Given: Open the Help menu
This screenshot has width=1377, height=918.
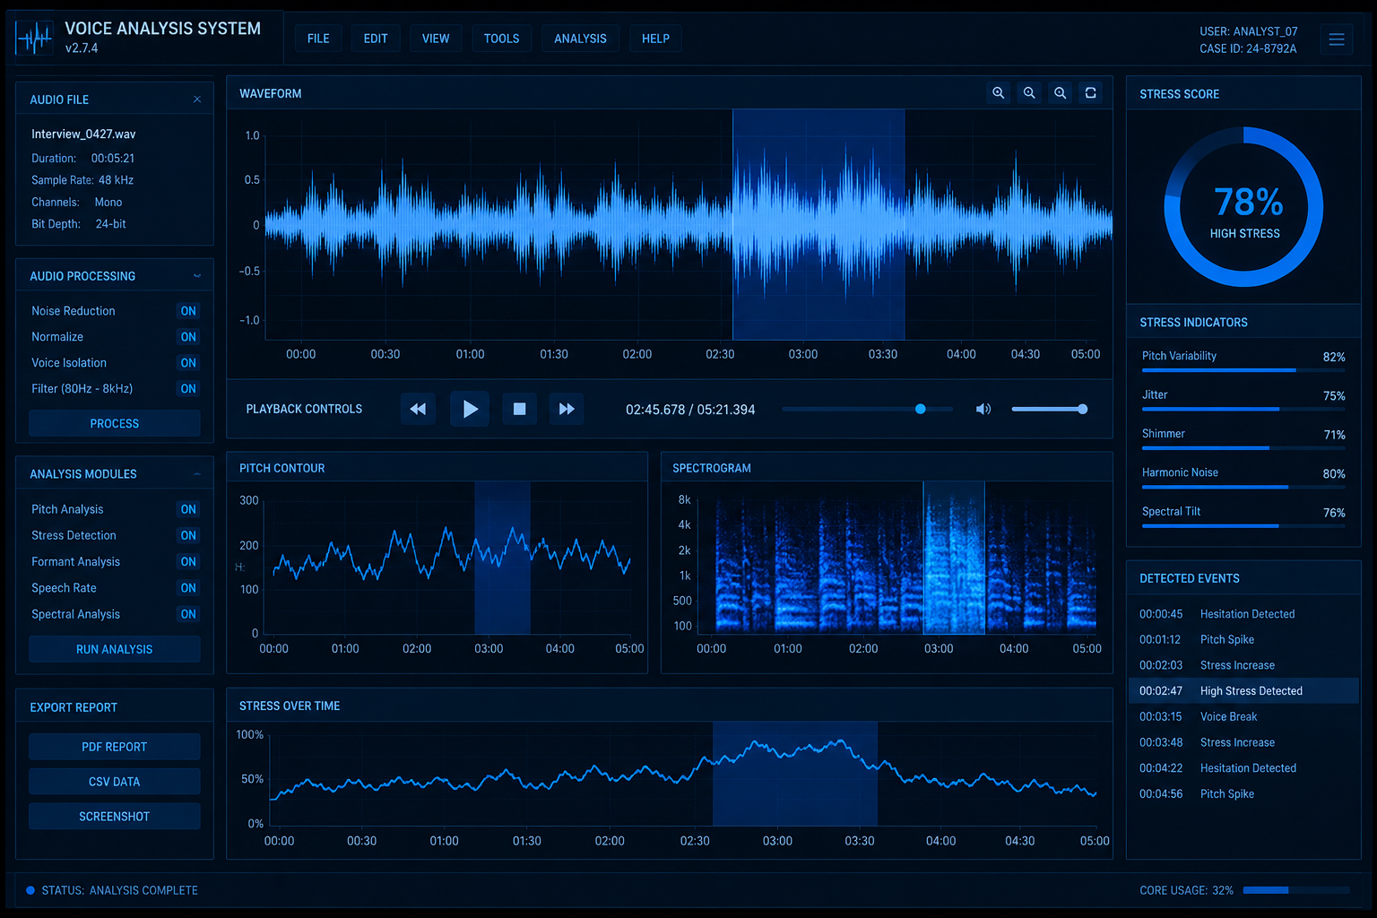Looking at the screenshot, I should [x=655, y=39].
